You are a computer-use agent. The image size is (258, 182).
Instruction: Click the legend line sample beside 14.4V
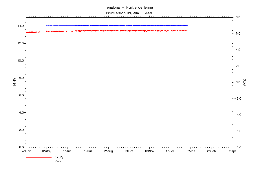pos(39,158)
